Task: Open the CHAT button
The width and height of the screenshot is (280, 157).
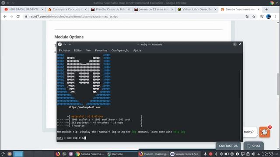Action: click(254, 146)
